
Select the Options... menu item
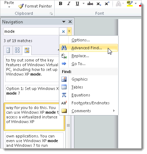pyautogui.click(x=89, y=40)
